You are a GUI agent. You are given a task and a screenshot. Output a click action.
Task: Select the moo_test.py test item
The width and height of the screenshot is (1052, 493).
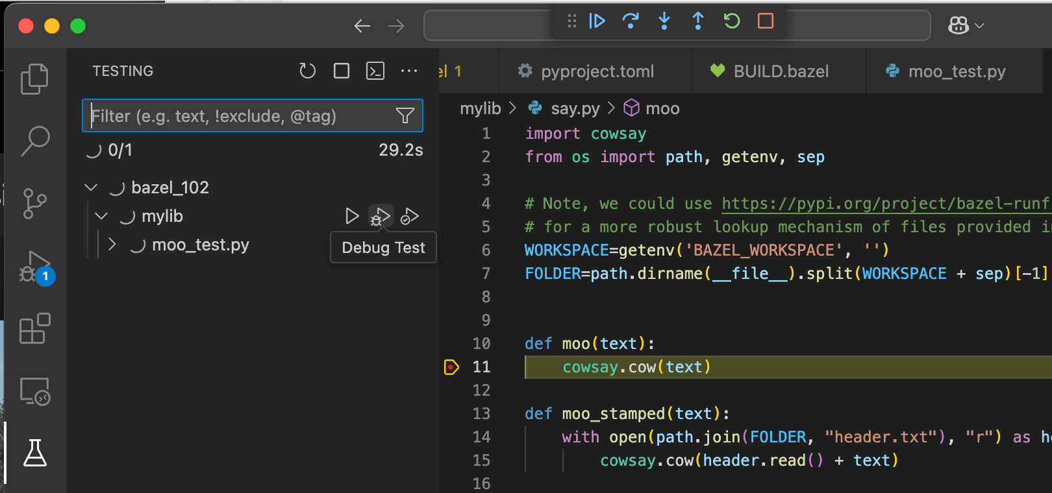point(200,245)
